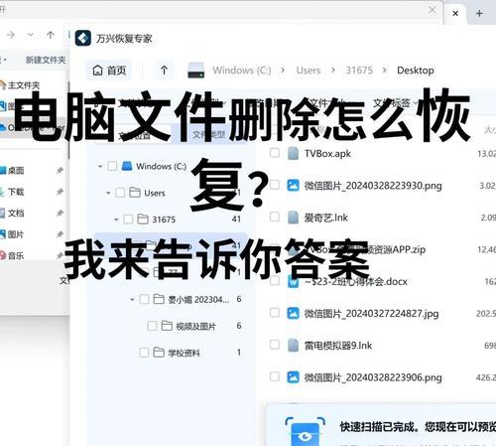
Task: Click forward arrow in Explorer window
Action: (11, 35)
